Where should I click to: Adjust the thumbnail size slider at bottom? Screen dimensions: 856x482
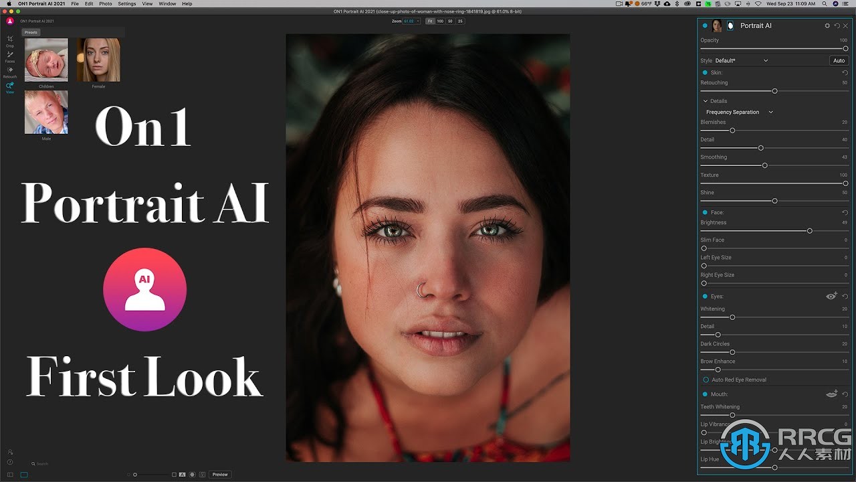click(x=135, y=475)
